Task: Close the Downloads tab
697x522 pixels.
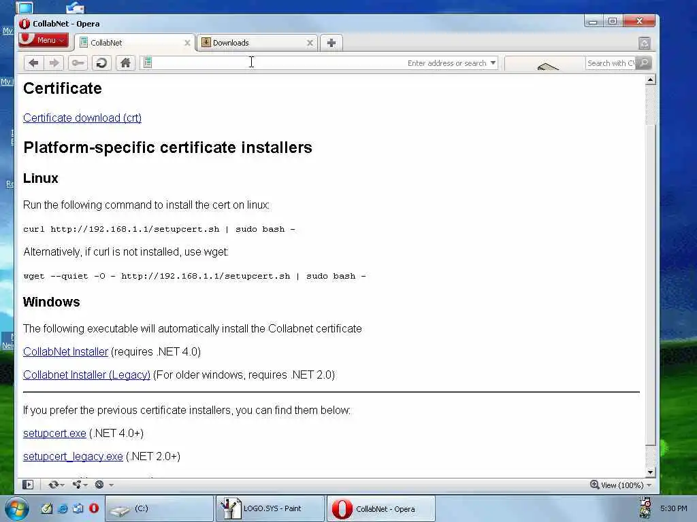Action: point(310,43)
